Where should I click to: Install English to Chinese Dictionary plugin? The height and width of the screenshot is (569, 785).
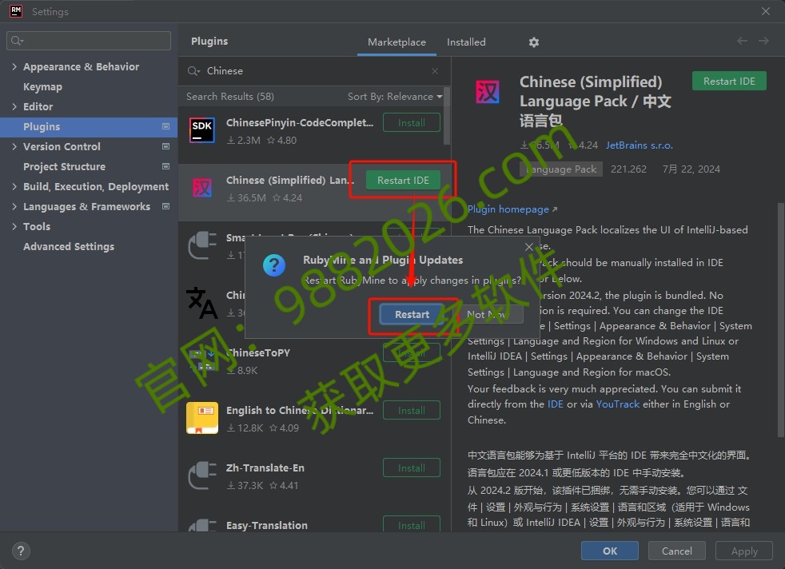pos(412,410)
